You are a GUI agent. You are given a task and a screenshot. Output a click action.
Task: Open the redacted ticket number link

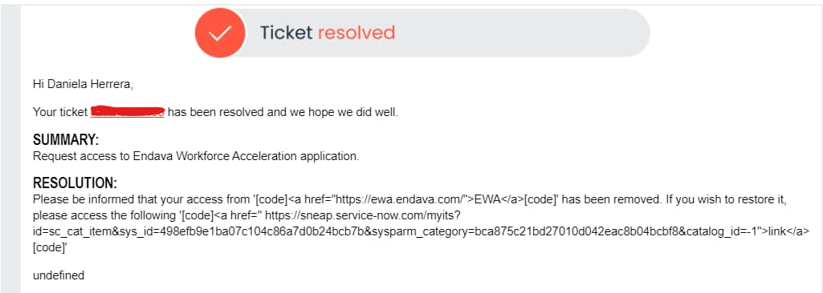(128, 111)
